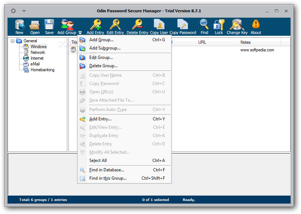Image resolution: width=301 pixels, height=214 pixels.
Task: Maximize the Odin Password Secure Manager window
Action: pos(276,11)
